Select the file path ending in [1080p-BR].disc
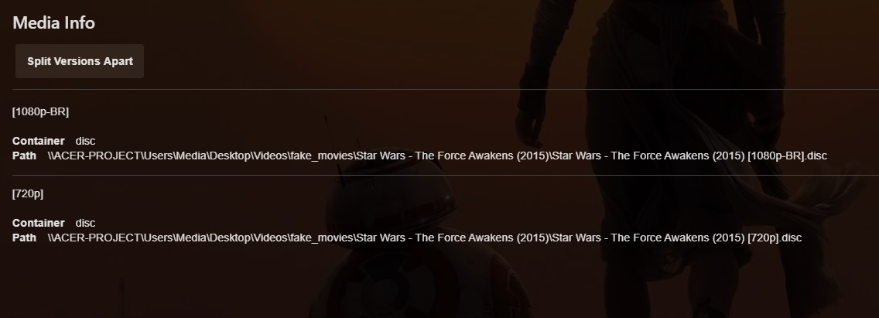This screenshot has height=318, width=879. [x=437, y=156]
